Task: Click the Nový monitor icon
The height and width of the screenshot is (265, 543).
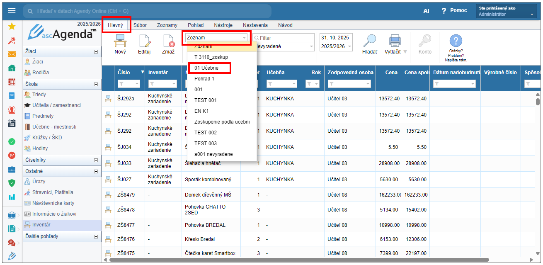Action: [x=120, y=41]
